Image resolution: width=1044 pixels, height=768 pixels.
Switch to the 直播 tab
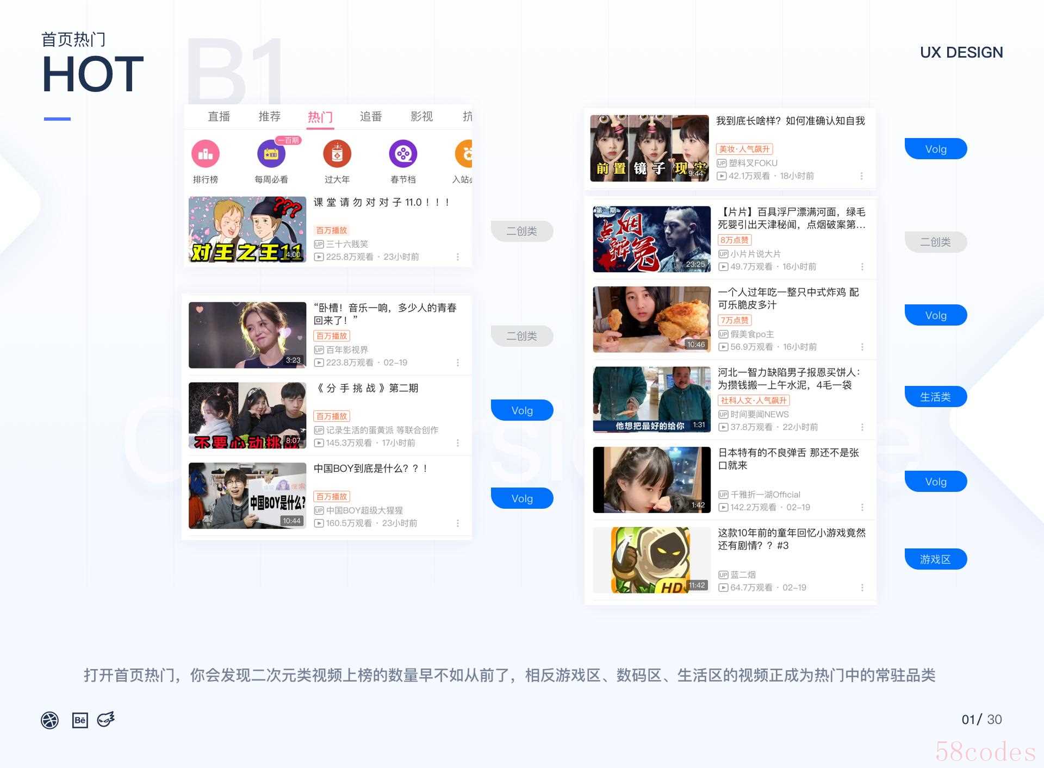pos(219,116)
